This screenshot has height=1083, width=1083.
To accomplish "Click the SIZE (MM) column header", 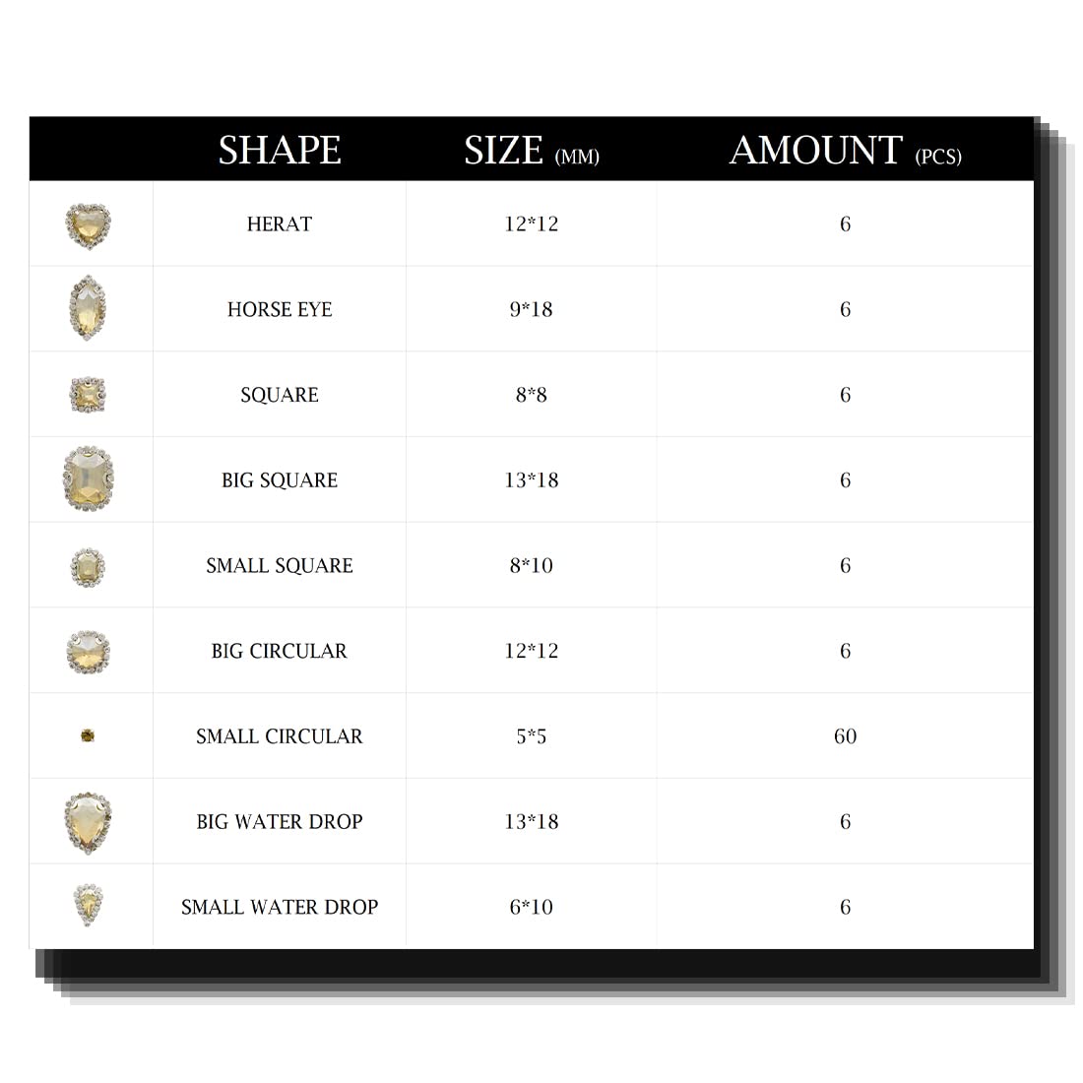I will pos(531,151).
